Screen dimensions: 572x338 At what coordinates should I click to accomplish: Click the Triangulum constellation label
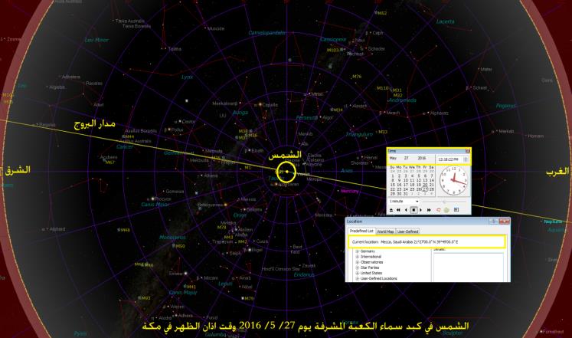[359, 134]
